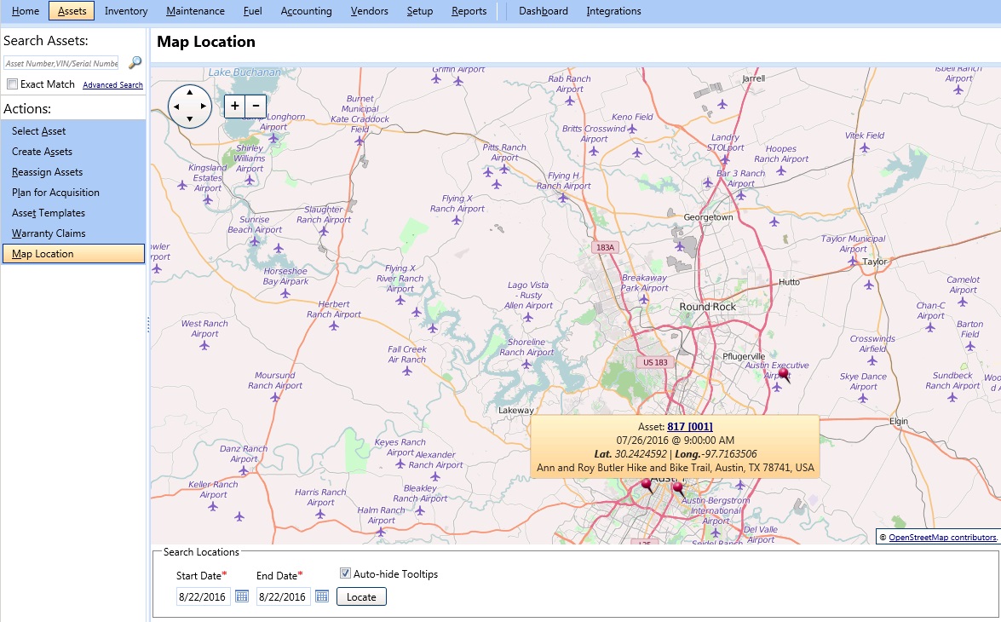Pan the map left arrow

pos(176,106)
